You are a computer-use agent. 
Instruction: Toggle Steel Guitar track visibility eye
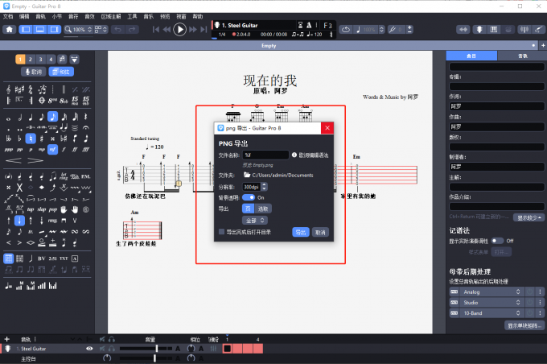pos(90,349)
